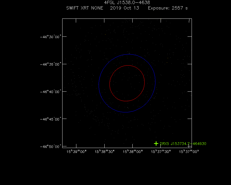The image size is (231, 185).
Task: Click the 15h37m30s right ascension label
Action: pos(161,152)
